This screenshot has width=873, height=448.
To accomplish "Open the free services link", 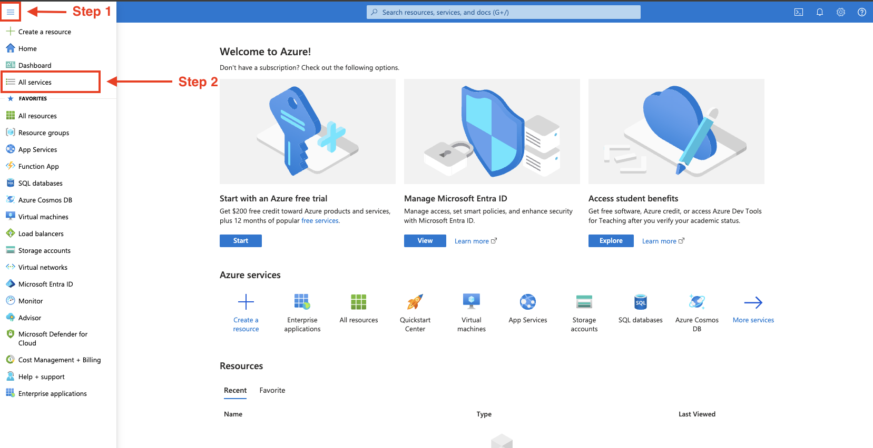I will [320, 221].
